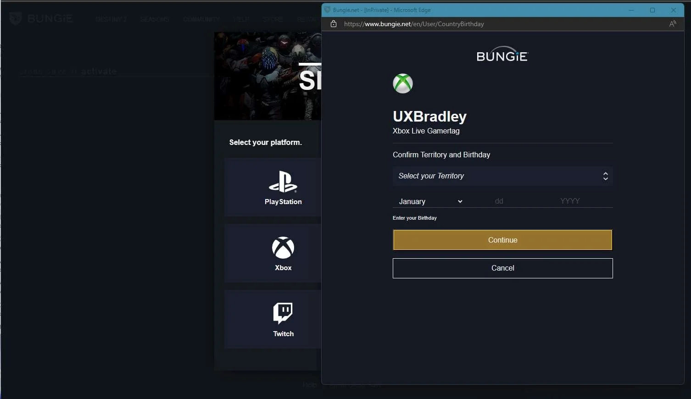This screenshot has height=399, width=691.
Task: Click the Bungie.net InPrivate window title text
Action: pos(382,10)
